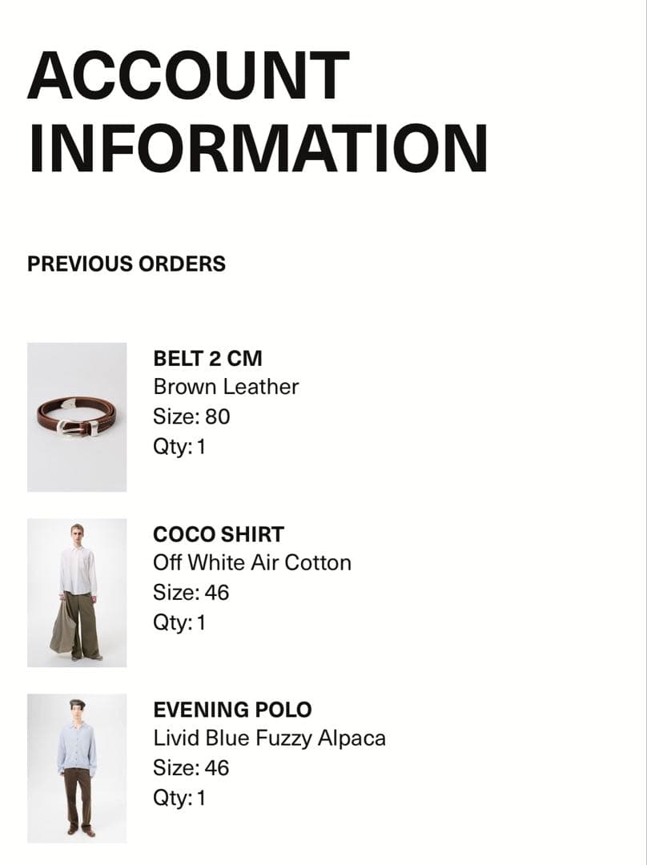Click the word ACCOUNT in the heading
This screenshot has height=865, width=647.
point(188,74)
